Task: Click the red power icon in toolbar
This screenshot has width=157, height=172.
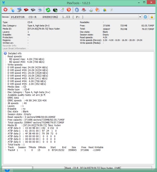Action: pos(5,10)
